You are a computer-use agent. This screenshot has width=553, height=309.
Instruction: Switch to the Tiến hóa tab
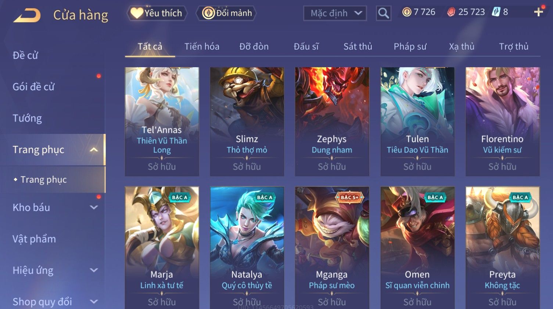coord(202,47)
